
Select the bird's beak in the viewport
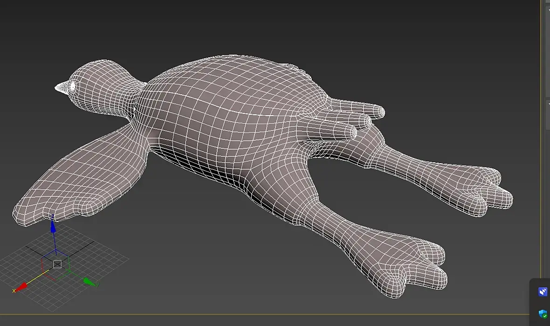(x=62, y=88)
